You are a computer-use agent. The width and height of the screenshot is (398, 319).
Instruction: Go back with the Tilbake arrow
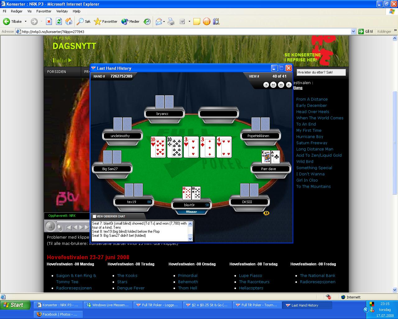[12, 21]
